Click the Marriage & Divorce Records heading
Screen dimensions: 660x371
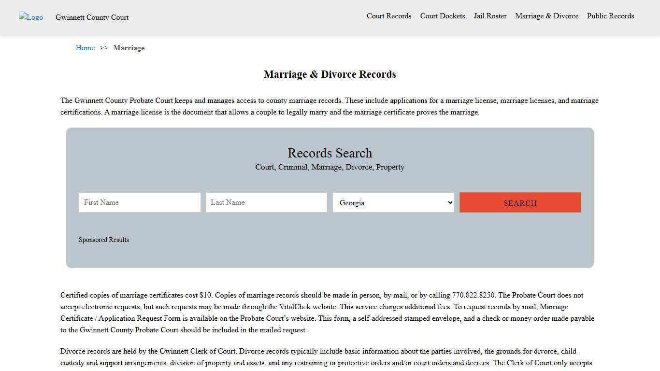click(x=330, y=74)
